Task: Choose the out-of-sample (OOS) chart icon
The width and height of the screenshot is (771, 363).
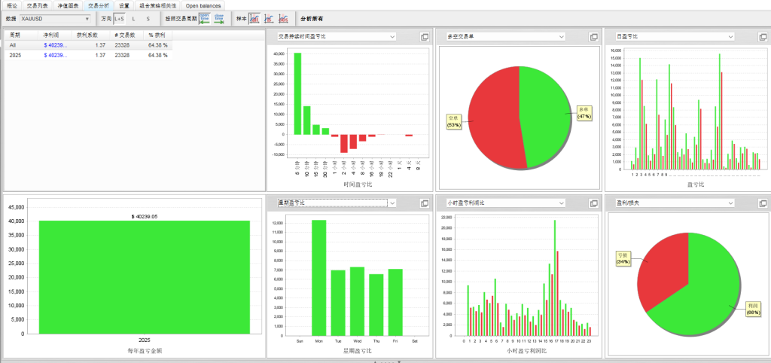Action: (x=283, y=19)
